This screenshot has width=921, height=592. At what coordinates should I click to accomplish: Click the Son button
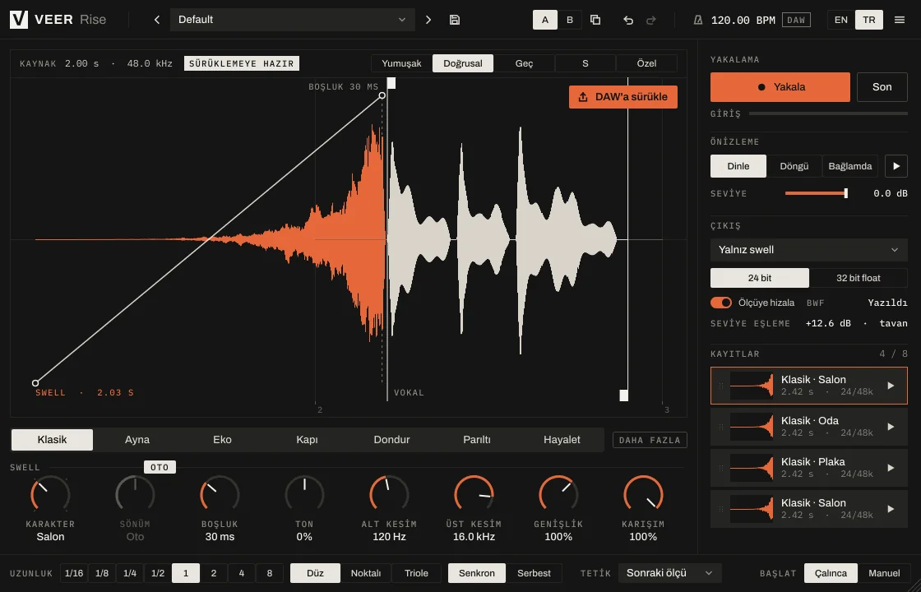coord(882,87)
